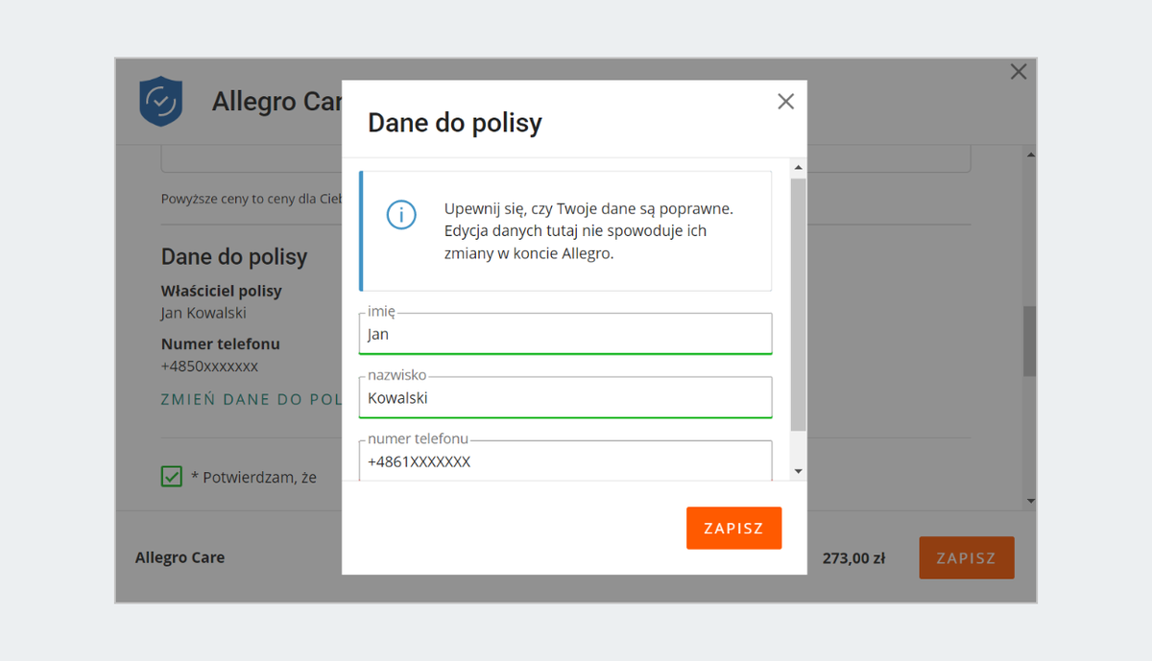The height and width of the screenshot is (661, 1152).
Task: Select the nazwisko field showing Kowalski
Action: tap(564, 397)
